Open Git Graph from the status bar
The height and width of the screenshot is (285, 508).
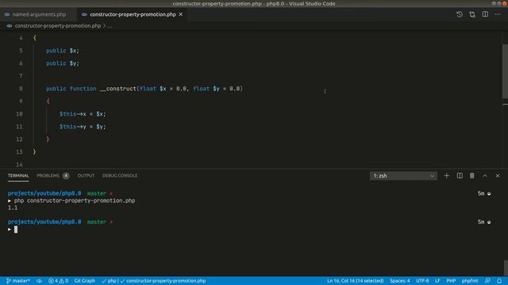(x=85, y=281)
